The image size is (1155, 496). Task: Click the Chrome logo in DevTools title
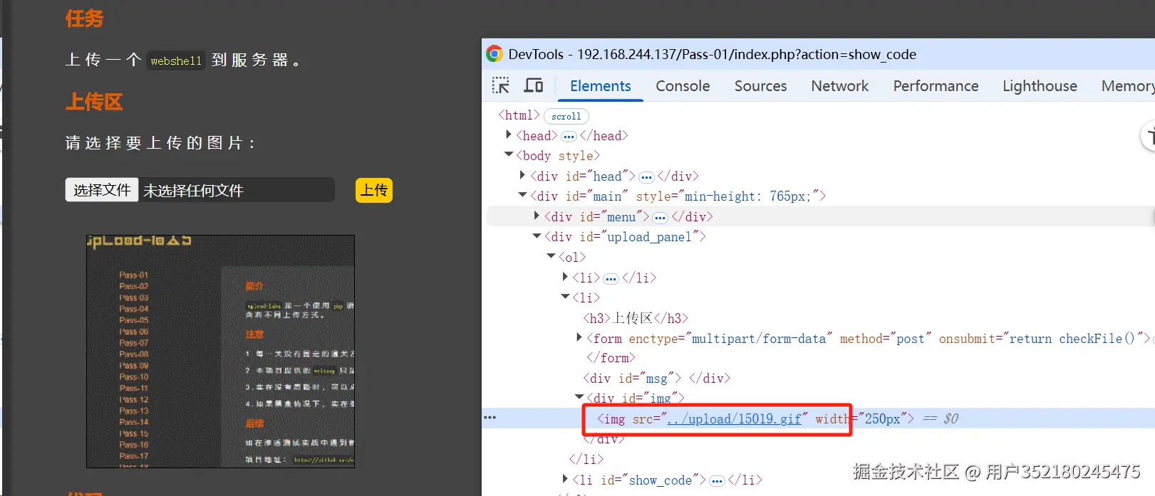(494, 54)
